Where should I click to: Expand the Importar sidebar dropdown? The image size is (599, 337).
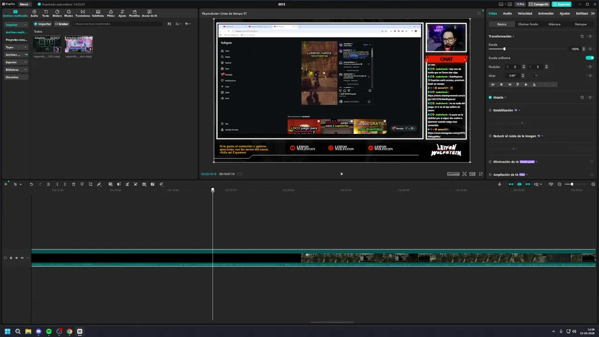(25, 25)
